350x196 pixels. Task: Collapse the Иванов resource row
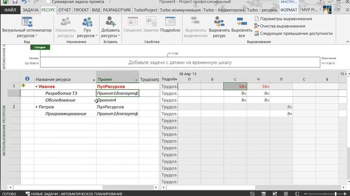37,87
